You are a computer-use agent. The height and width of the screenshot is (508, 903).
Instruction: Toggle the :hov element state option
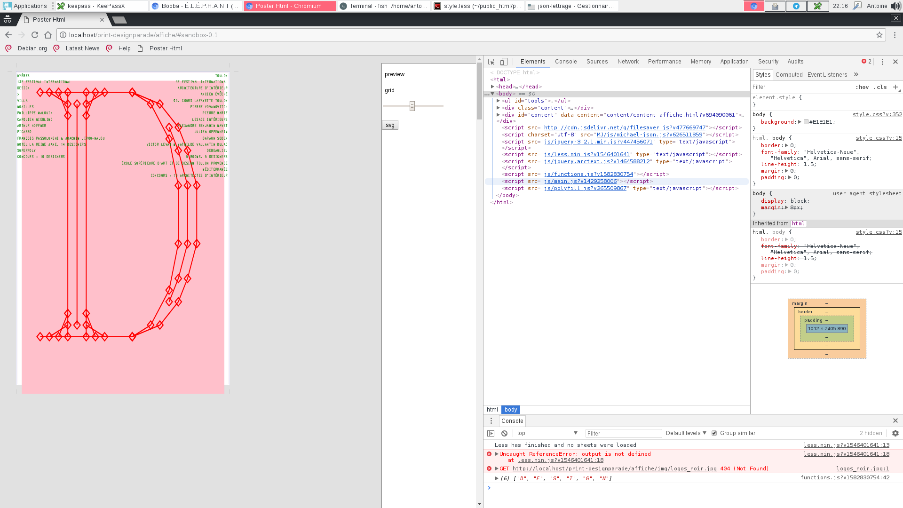(862, 87)
